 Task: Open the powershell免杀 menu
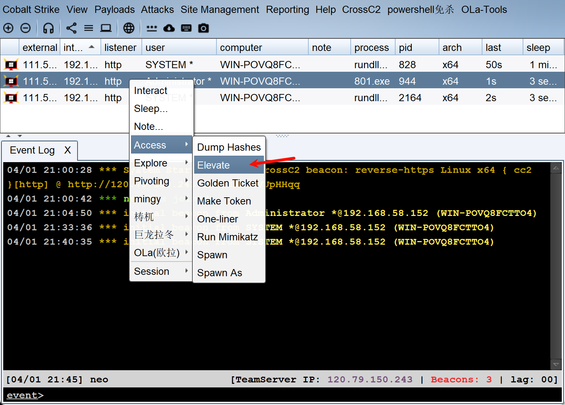point(421,10)
